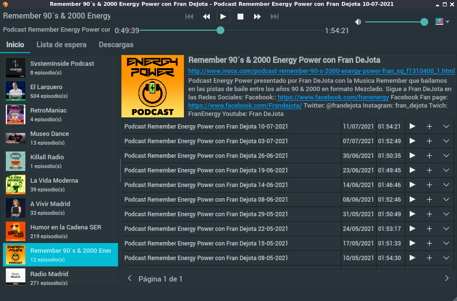Add the 08-05-2021 episode to the queue
457x301 pixels.
(x=429, y=258)
